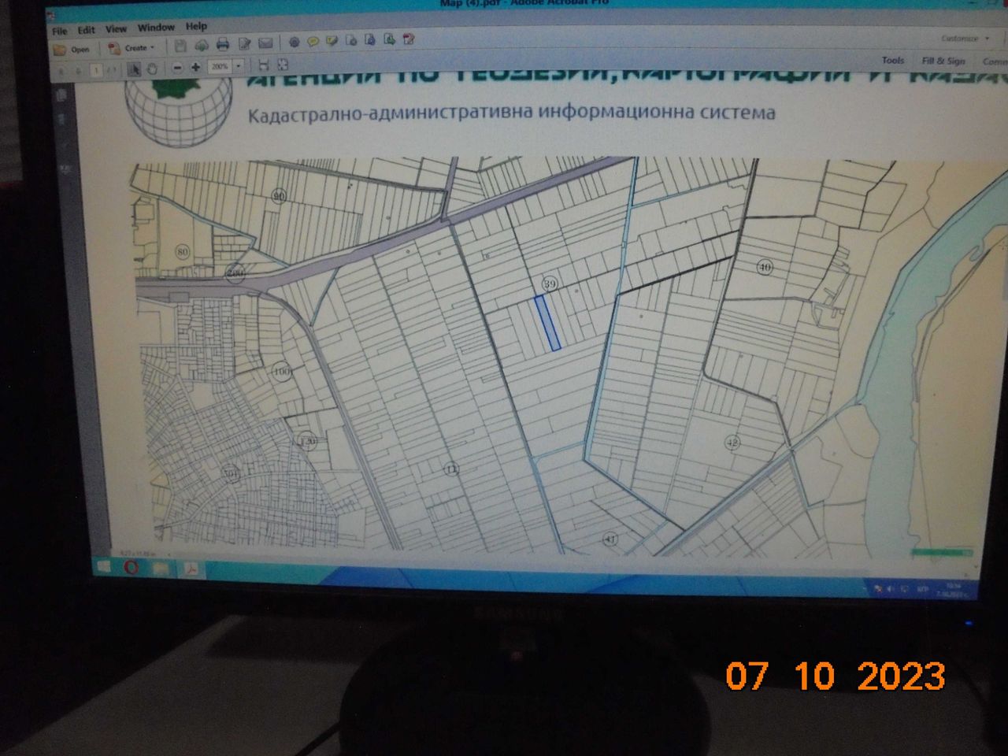The height and width of the screenshot is (756, 1008).
Task: Click the gear settings toolbar icon
Action: pos(294,43)
